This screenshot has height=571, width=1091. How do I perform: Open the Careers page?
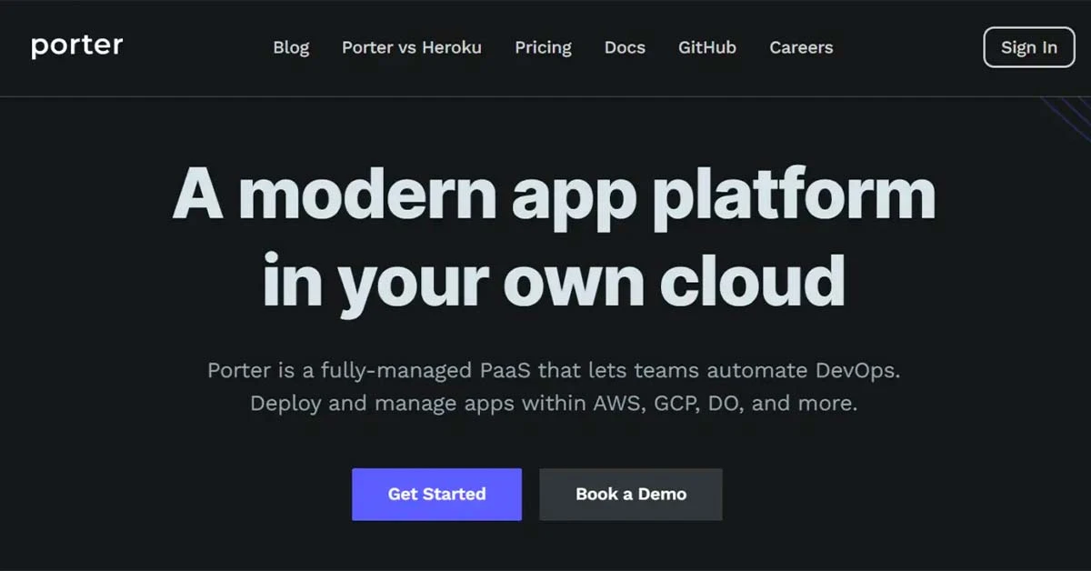point(801,47)
